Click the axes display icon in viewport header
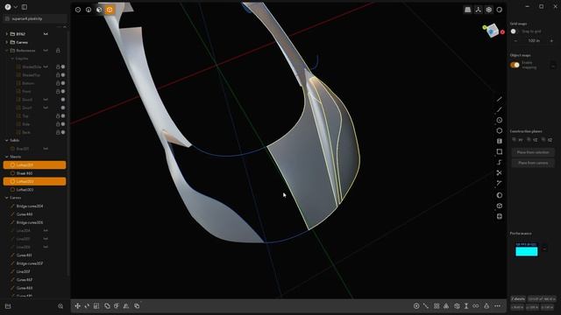 click(479, 10)
